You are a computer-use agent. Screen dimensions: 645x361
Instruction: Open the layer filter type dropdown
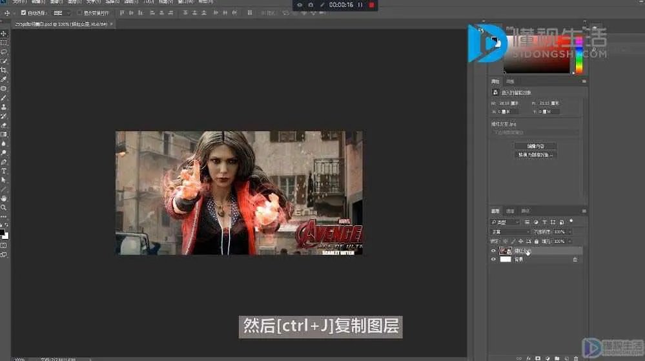(505, 222)
